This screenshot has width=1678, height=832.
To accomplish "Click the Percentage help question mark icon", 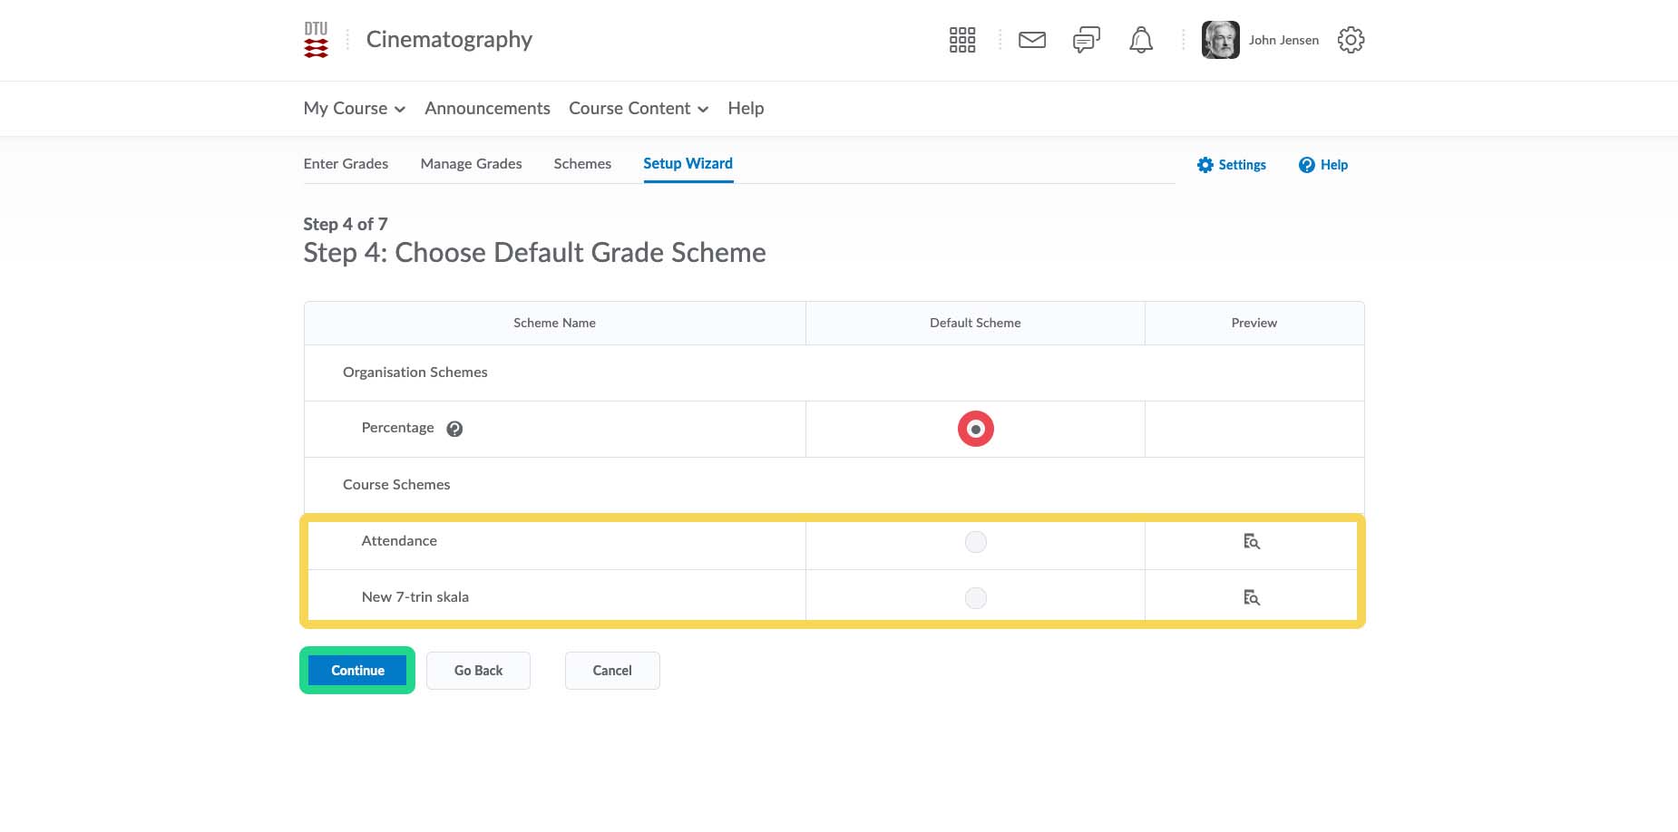I will tap(454, 430).
